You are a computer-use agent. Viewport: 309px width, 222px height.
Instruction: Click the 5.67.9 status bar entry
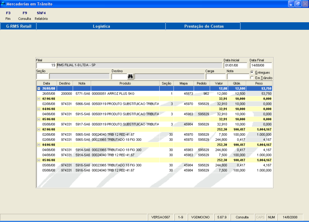[222, 217]
